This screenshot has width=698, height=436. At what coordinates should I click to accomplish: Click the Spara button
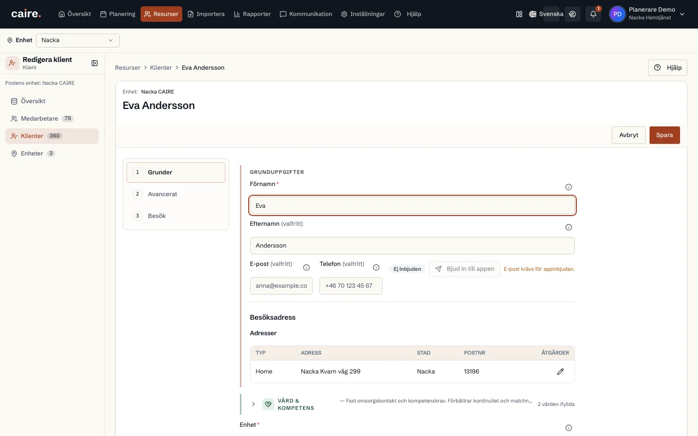click(665, 135)
